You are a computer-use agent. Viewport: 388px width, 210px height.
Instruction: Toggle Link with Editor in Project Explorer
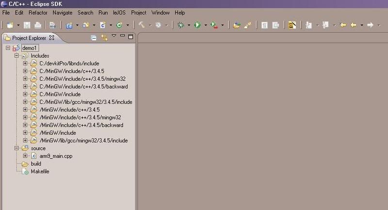(104, 38)
